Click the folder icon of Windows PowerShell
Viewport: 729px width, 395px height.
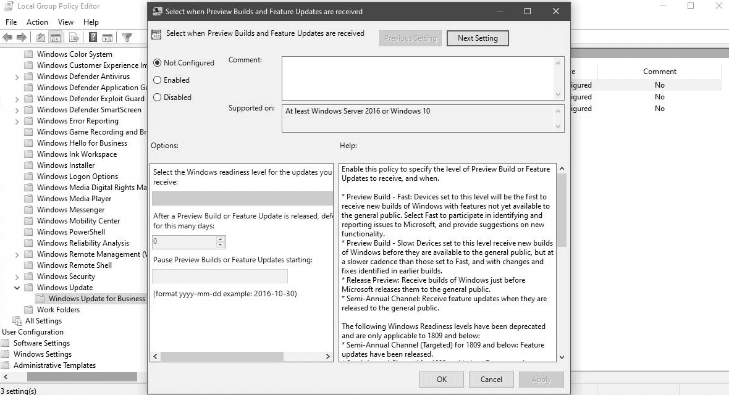pos(29,232)
